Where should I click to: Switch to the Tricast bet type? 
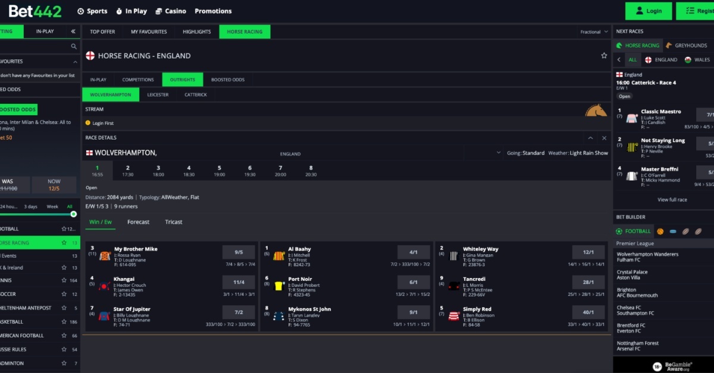[174, 222]
